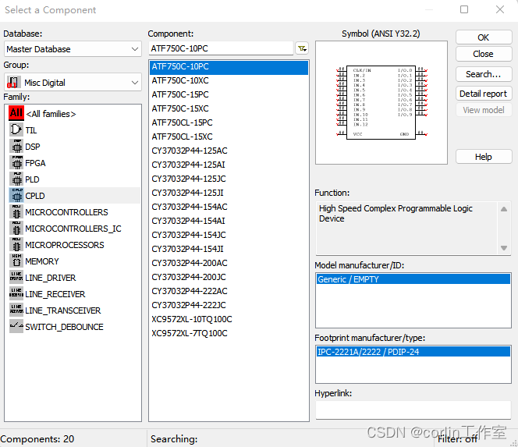
Task: Click the Function box scroll-down arrow
Action: click(x=504, y=248)
